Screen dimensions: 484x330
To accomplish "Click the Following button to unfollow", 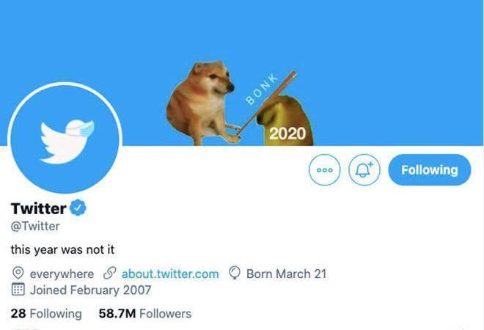I will (x=429, y=170).
